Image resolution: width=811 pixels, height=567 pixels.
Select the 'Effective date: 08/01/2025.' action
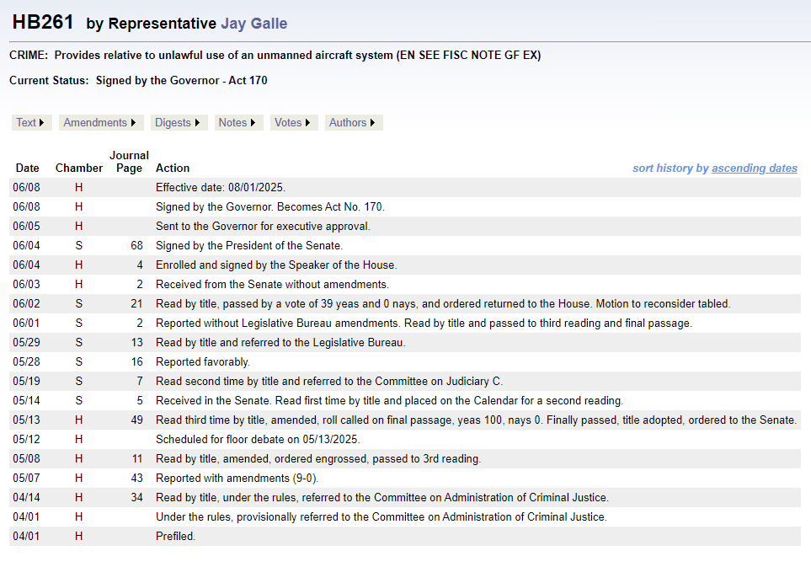[221, 187]
